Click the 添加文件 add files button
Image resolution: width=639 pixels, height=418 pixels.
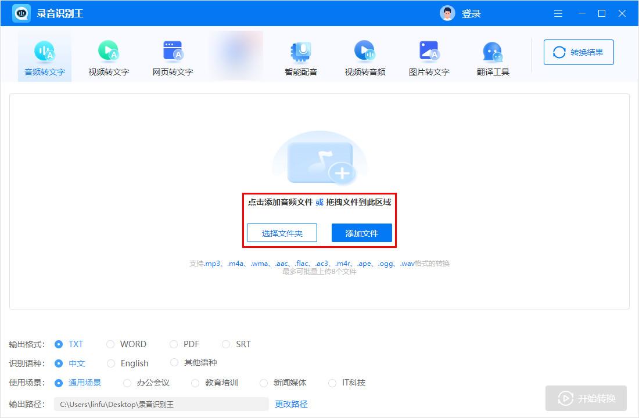pyautogui.click(x=361, y=232)
